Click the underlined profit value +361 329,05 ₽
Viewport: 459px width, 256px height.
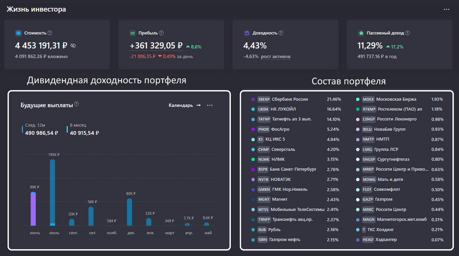pyautogui.click(x=156, y=46)
